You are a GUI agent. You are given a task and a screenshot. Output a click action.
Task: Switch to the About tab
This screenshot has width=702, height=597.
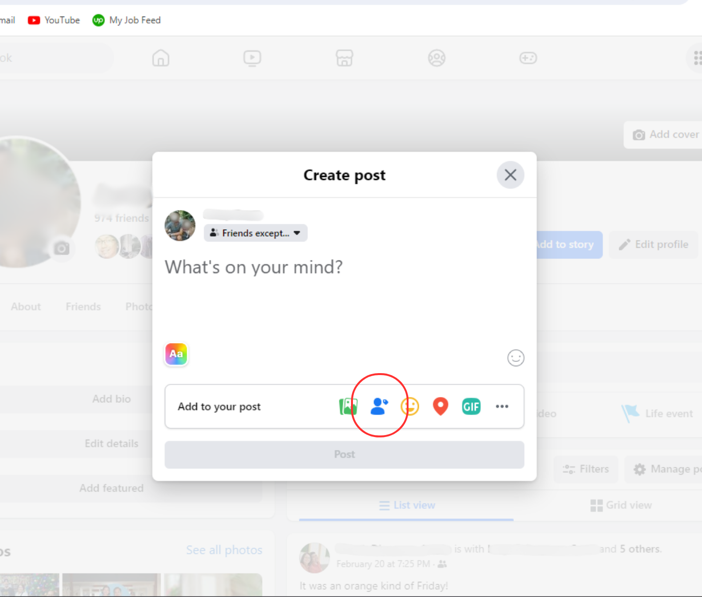coord(26,307)
